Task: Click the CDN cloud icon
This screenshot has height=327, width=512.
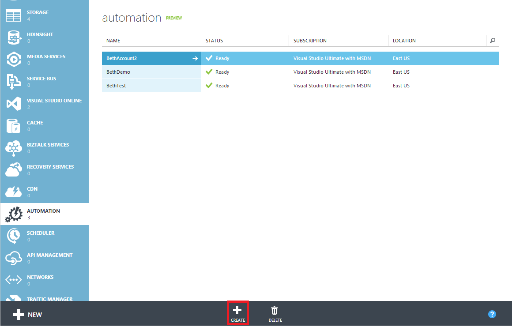Action: (x=13, y=192)
